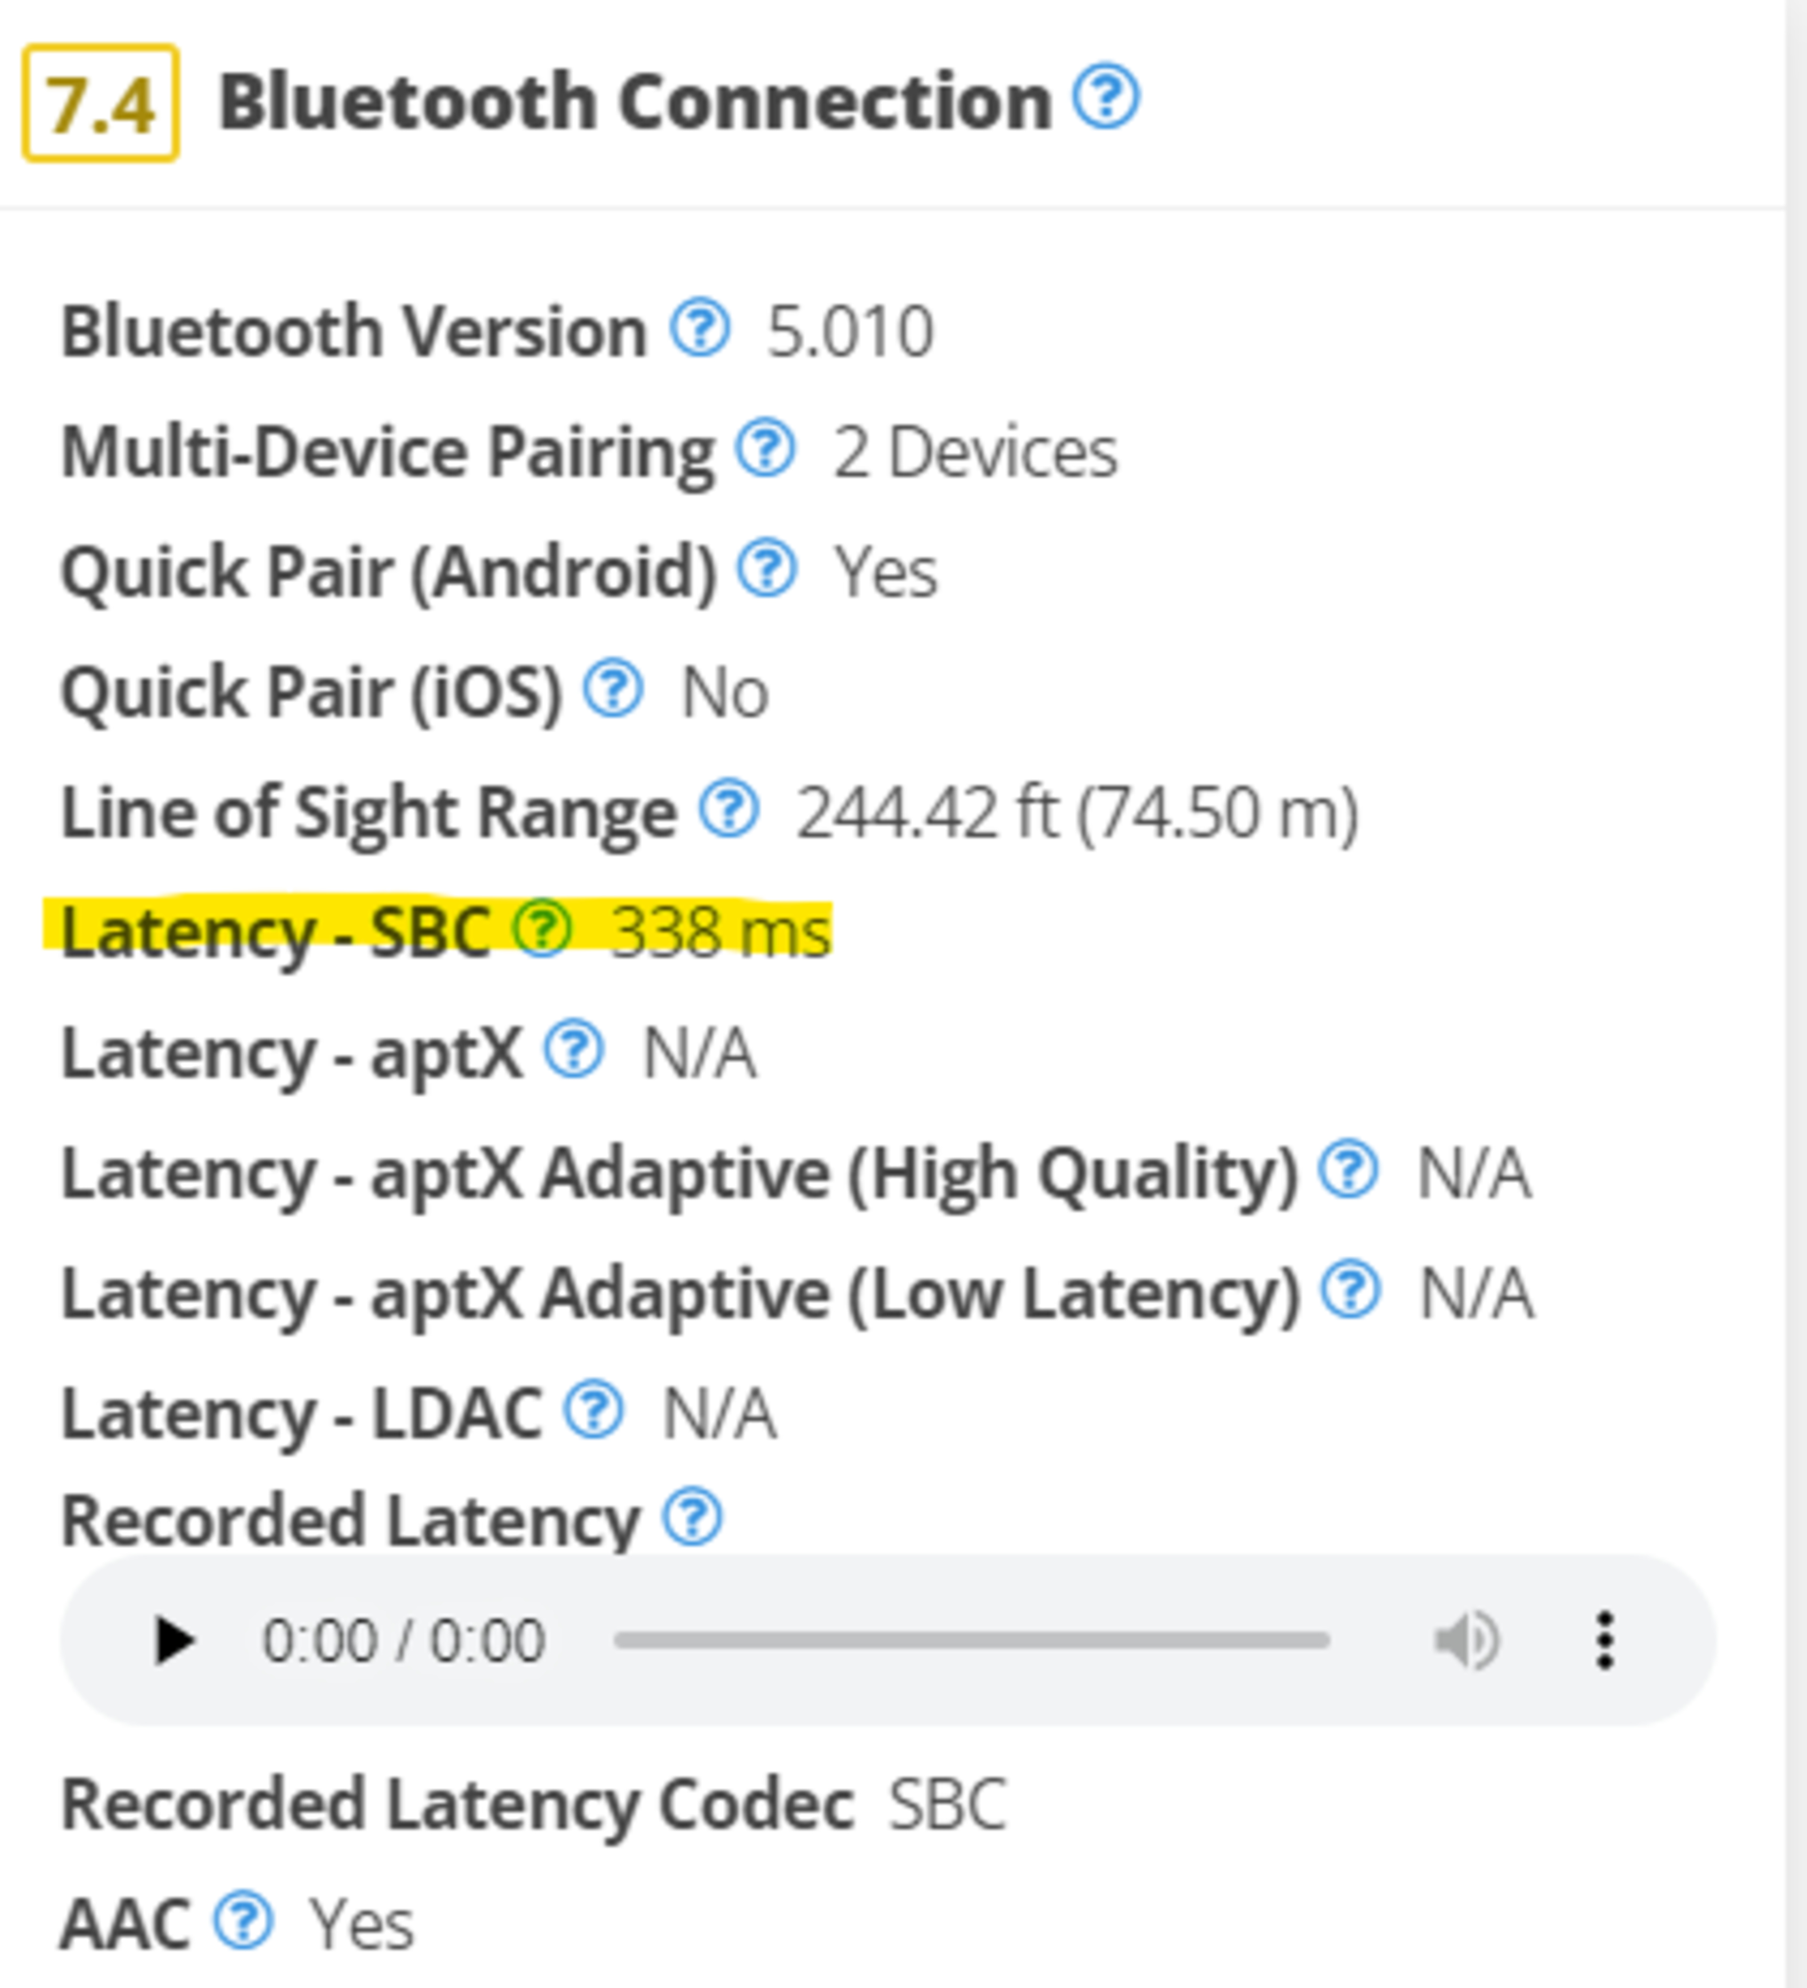Click aptX Adaptive (High Quality) help icon
Viewport: 1807px width, 1988px height.
[x=1348, y=1170]
